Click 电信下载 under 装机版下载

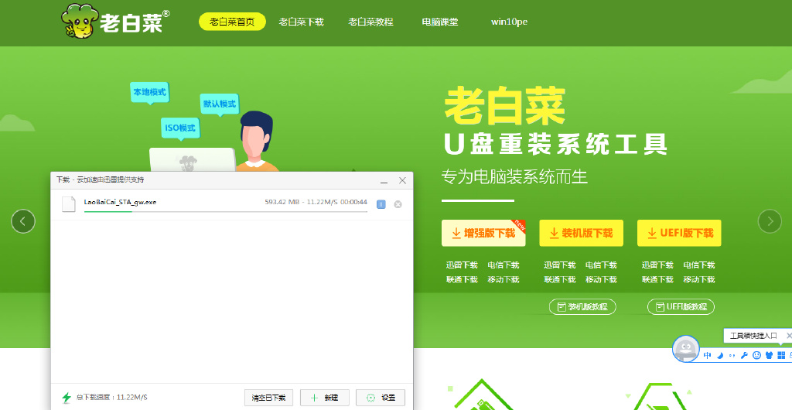pyautogui.click(x=601, y=265)
